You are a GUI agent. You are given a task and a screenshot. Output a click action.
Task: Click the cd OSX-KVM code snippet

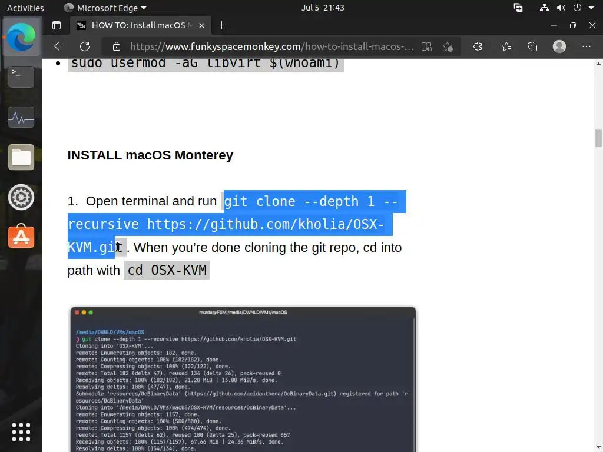point(167,270)
